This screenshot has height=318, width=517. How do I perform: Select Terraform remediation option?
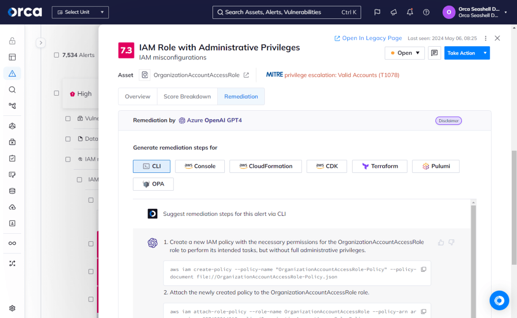[x=379, y=166]
